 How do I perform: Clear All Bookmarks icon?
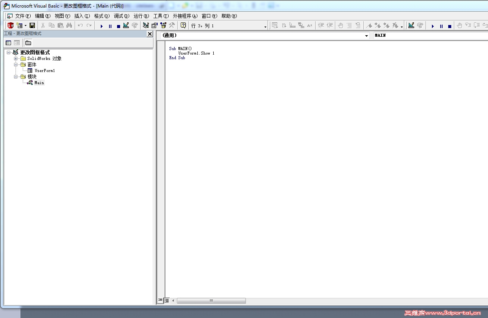tap(395, 25)
